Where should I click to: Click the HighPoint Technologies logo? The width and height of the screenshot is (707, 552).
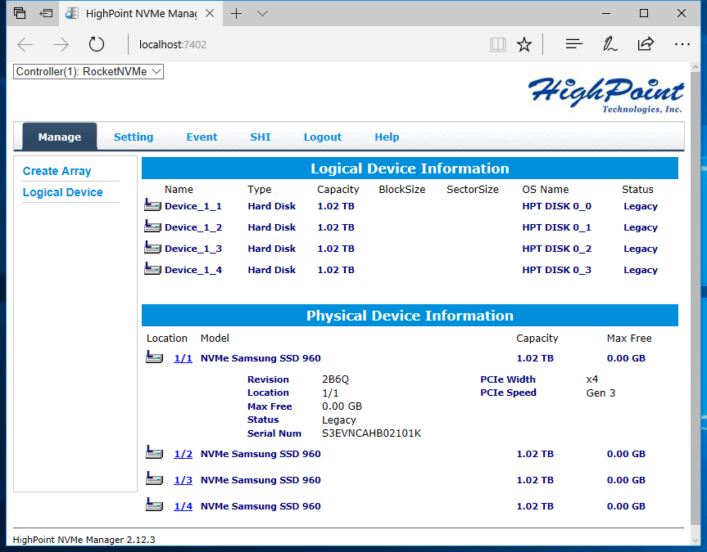click(606, 95)
